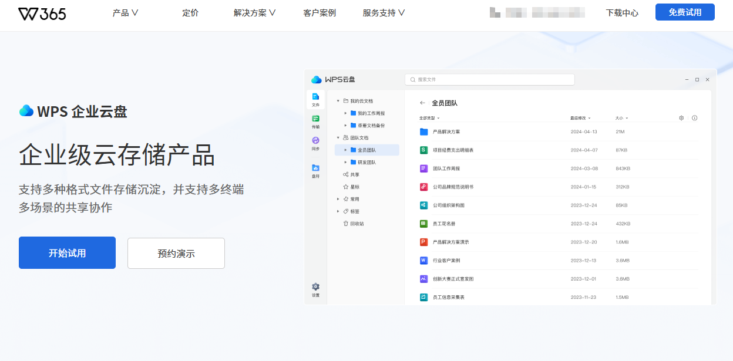
Task: Click file name 员工花名册
Action: pos(444,224)
